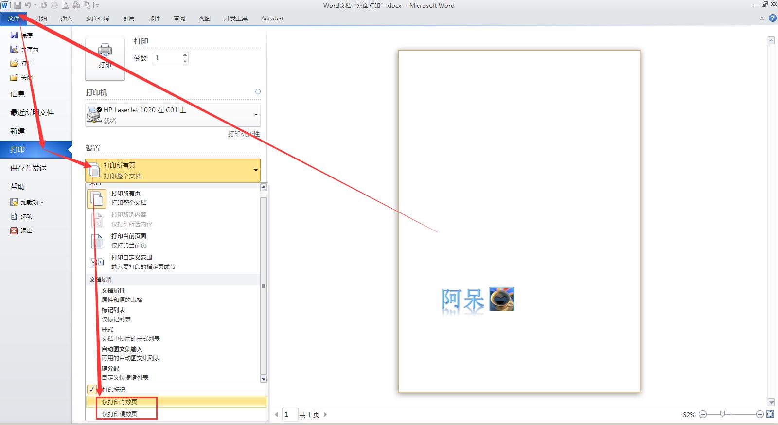Select 打印所有页 in the dropdown list
This screenshot has height=425, width=778.
[173, 198]
